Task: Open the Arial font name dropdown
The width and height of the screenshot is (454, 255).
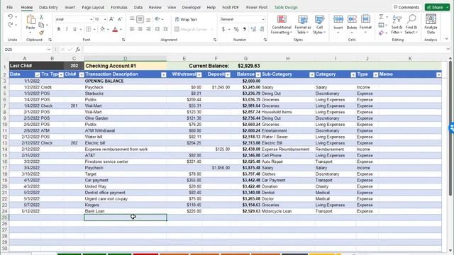Action: (91, 19)
